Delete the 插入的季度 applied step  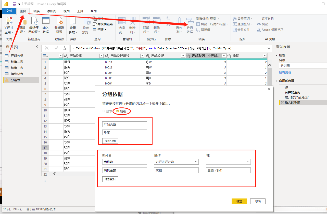click(x=282, y=102)
